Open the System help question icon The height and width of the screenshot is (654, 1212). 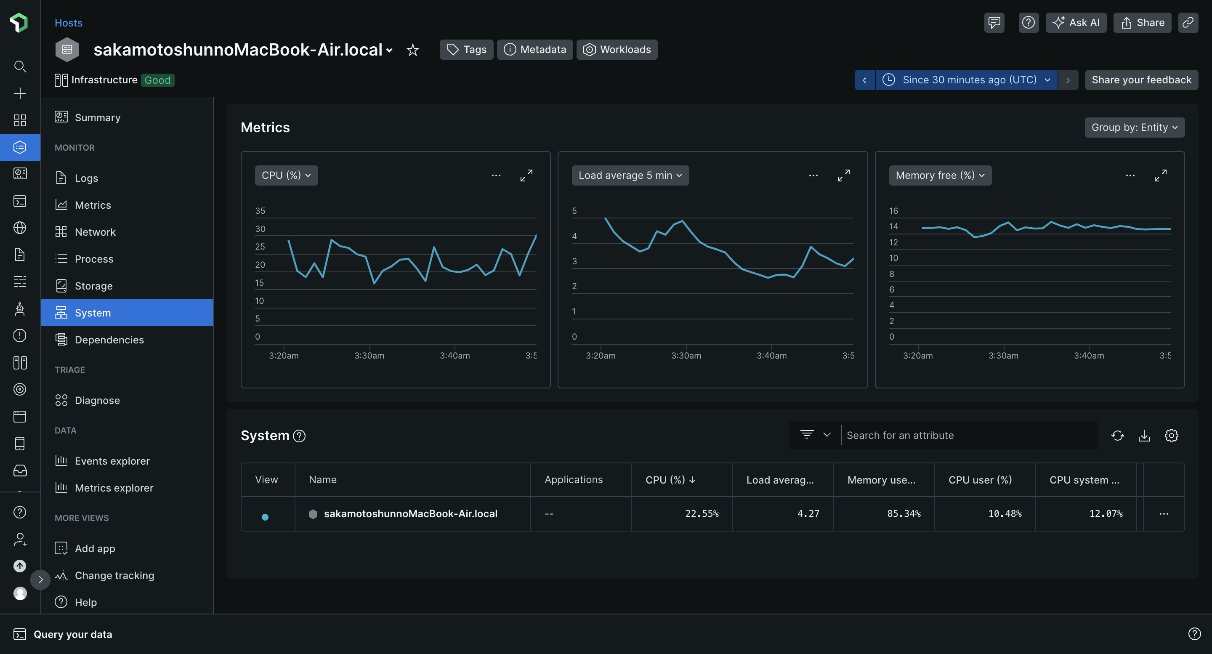click(x=299, y=436)
